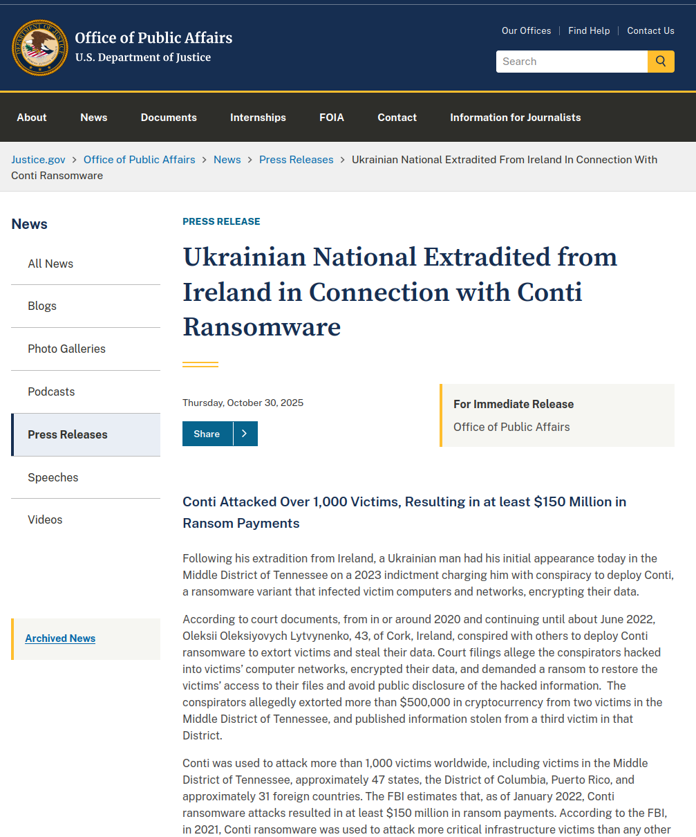Click the News breadcrumb link

pyautogui.click(x=227, y=160)
